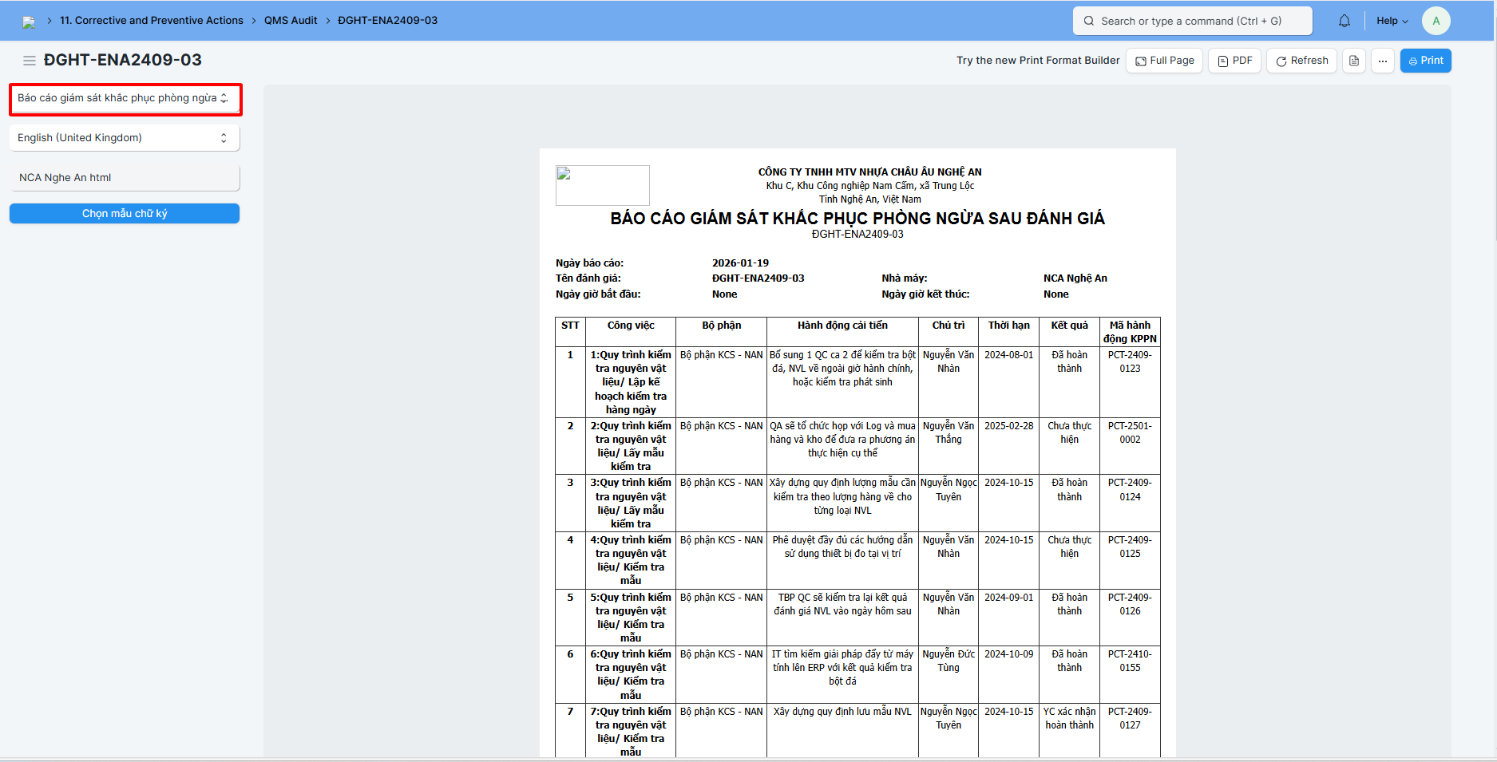Toggle the sidebar hamburger menu
The width and height of the screenshot is (1497, 762).
click(30, 61)
